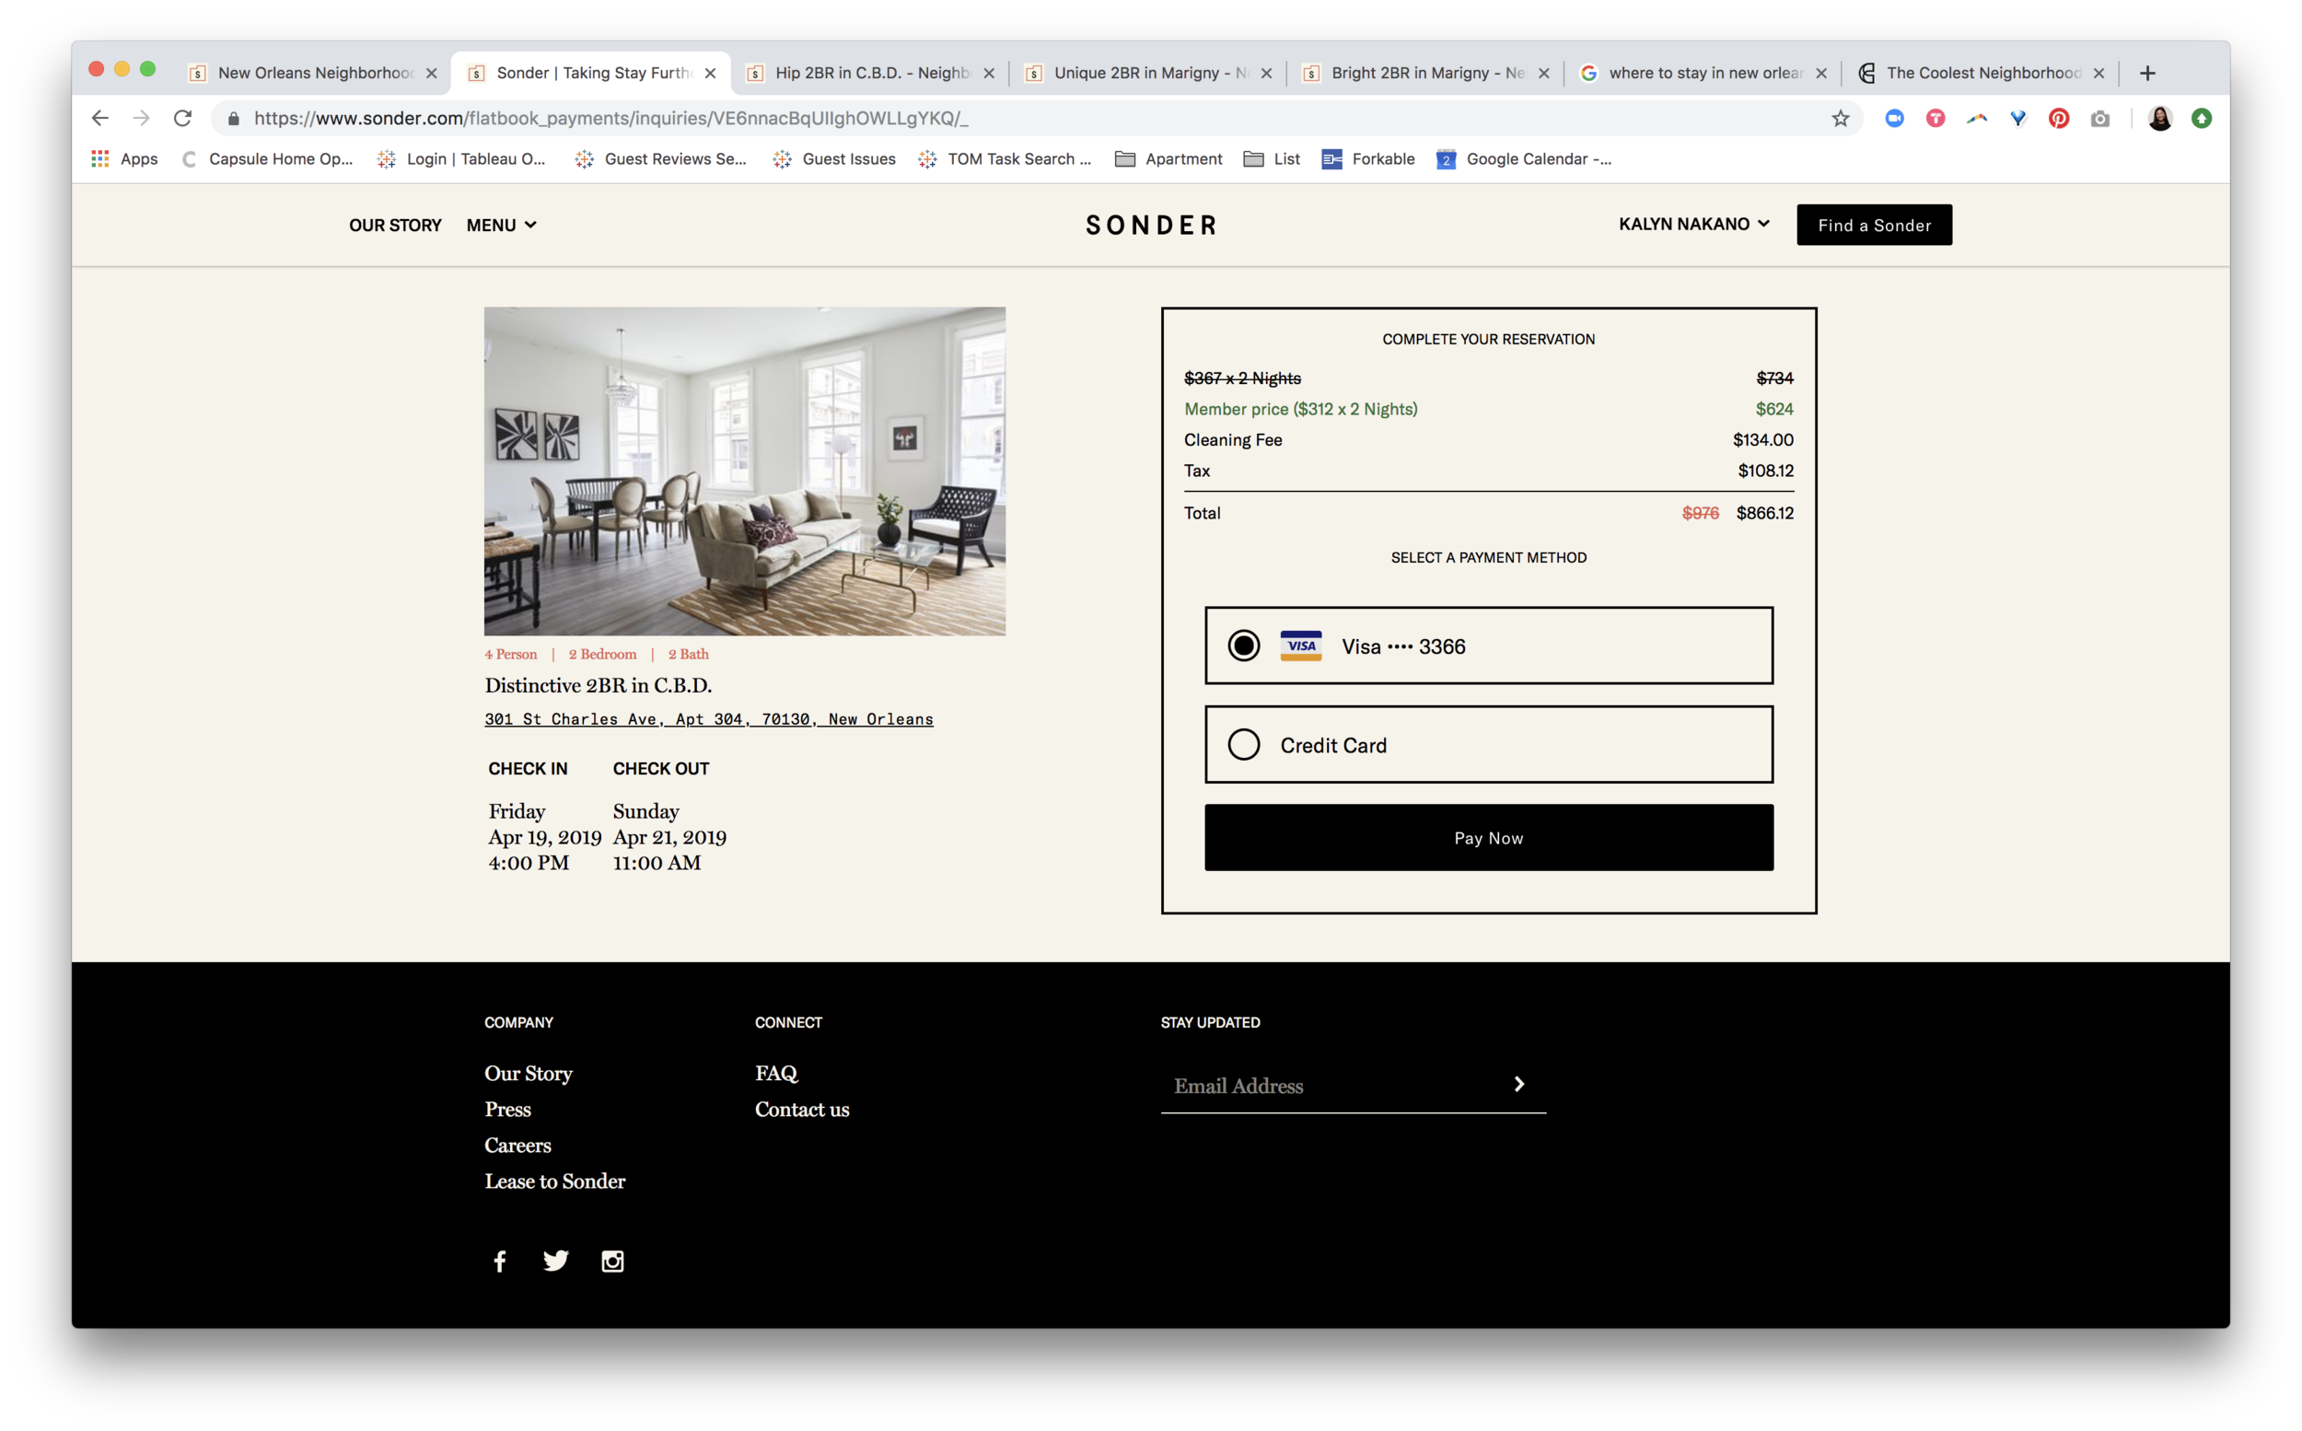This screenshot has width=2302, height=1431.
Task: Click the Pay Now button
Action: coord(1488,838)
